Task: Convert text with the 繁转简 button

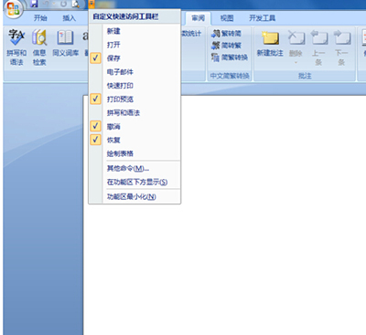Action: 226,33
